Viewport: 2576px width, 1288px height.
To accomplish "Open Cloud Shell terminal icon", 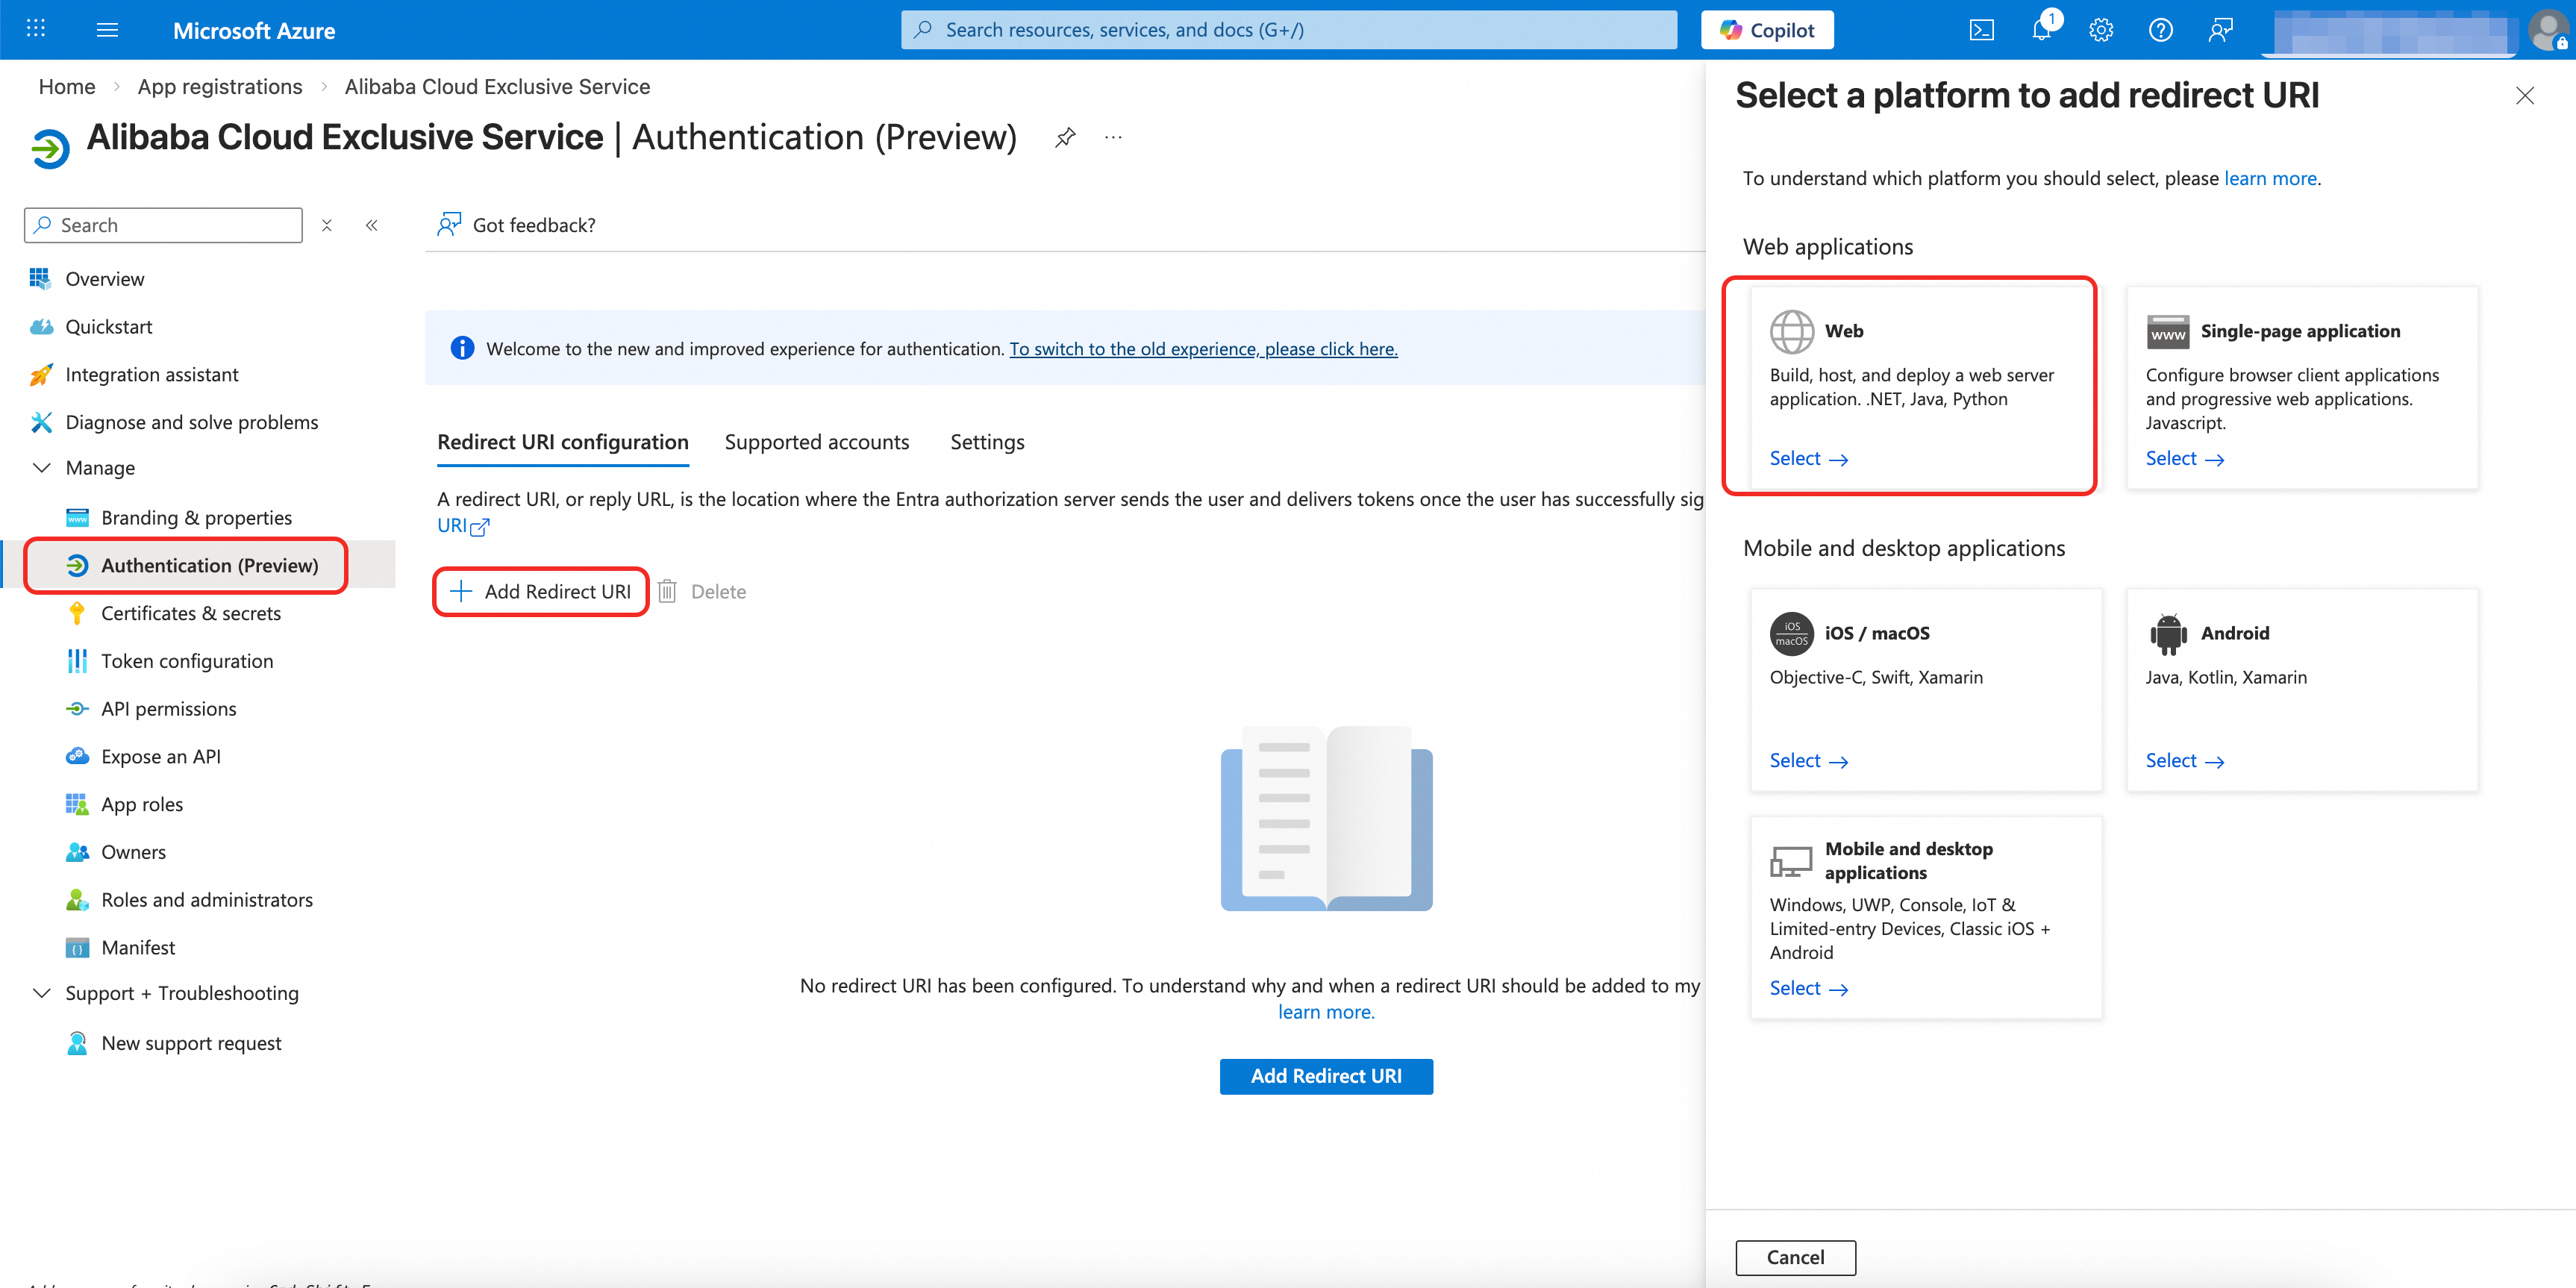I will (1981, 30).
